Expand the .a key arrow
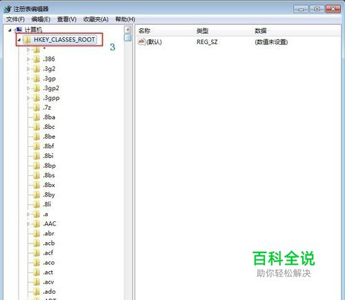This screenshot has width=345, height=300. tap(28, 214)
